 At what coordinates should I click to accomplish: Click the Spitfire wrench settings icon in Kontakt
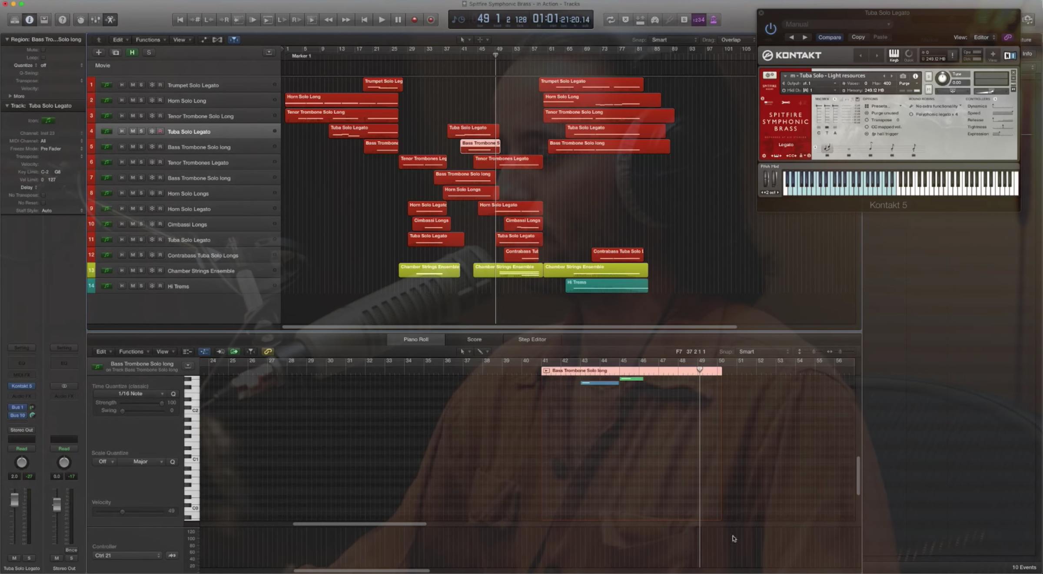coord(769,75)
